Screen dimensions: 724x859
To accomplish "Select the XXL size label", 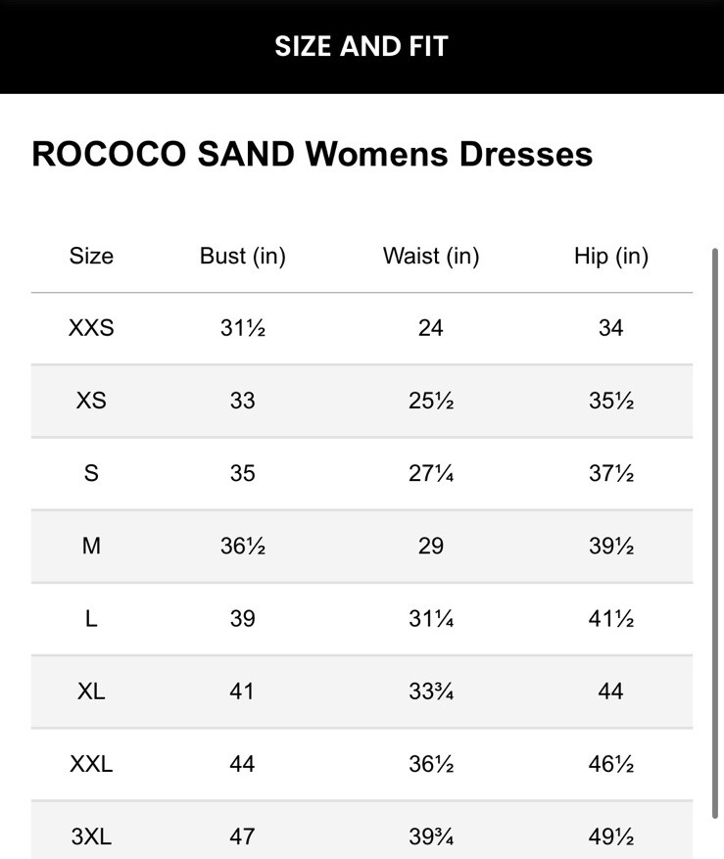I will coord(91,763).
